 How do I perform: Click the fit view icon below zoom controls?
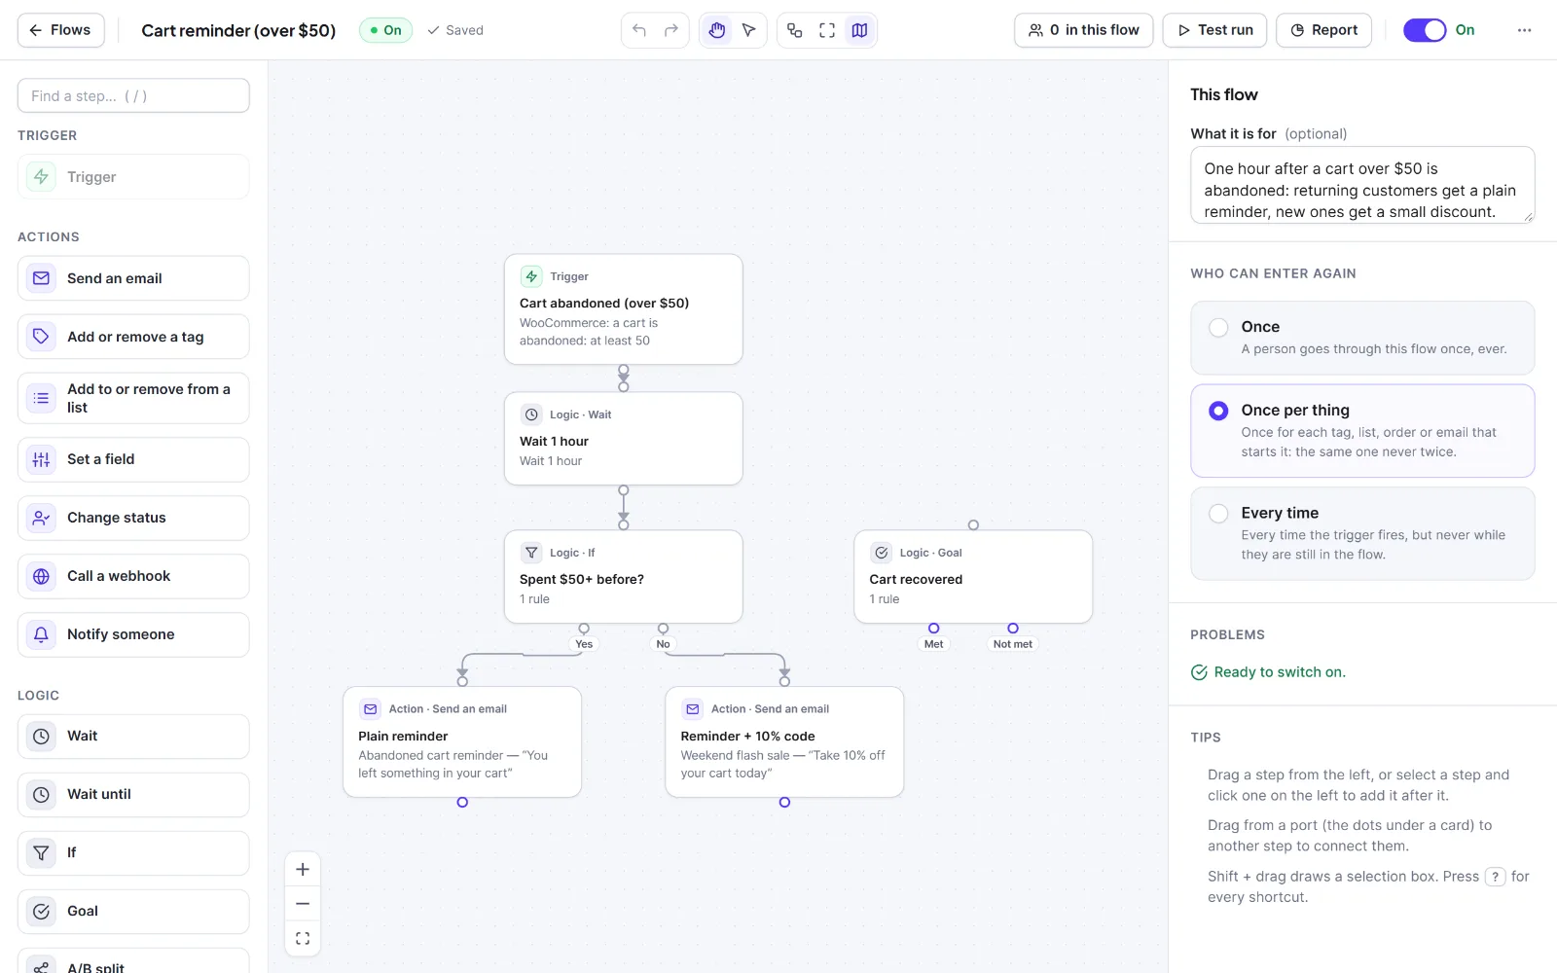303,939
